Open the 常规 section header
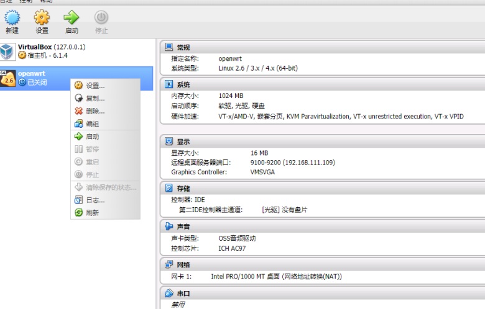 [323, 47]
